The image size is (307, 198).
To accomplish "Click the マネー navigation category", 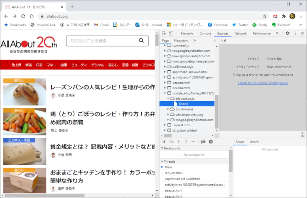I will pos(51,65).
